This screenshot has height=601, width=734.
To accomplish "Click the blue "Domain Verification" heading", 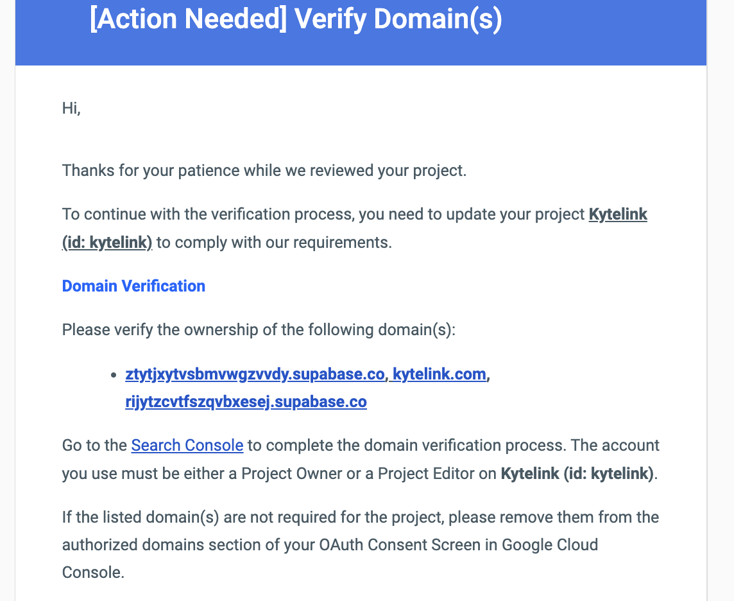I will coord(133,286).
